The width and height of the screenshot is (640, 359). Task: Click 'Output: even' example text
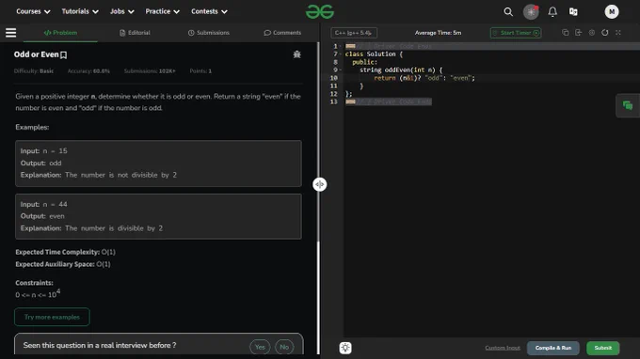click(42, 216)
